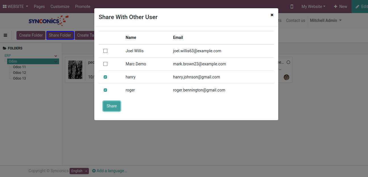Screen dimensions: 368x177
Task: Click the user avatar on document card
Action: (286, 77)
